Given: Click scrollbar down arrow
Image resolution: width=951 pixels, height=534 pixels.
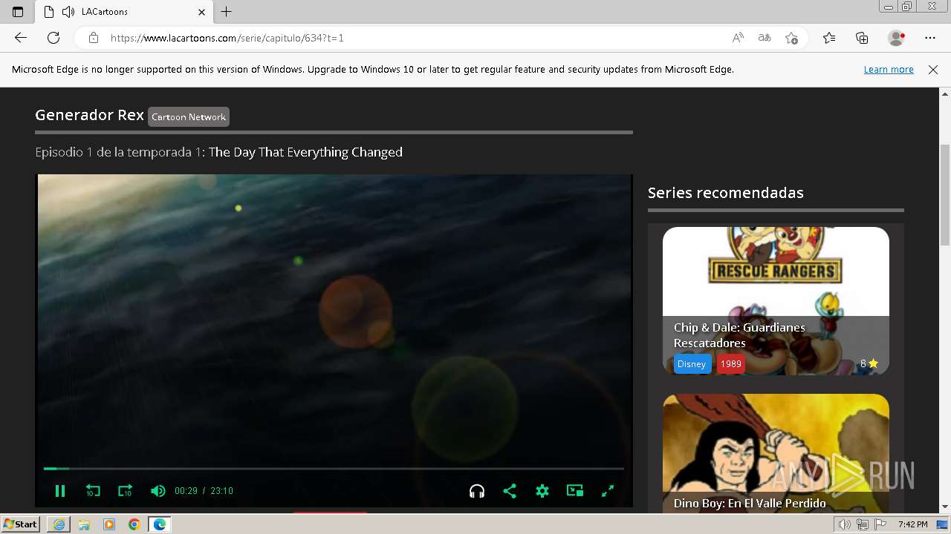Looking at the screenshot, I should tap(945, 507).
